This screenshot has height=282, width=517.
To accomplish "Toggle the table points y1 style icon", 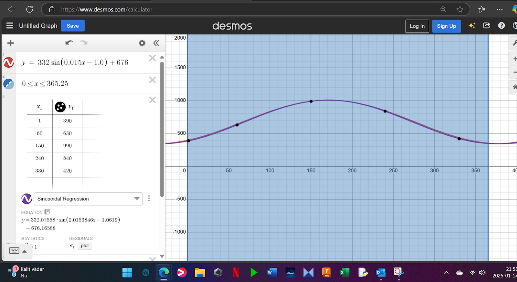I will pyautogui.click(x=60, y=107).
